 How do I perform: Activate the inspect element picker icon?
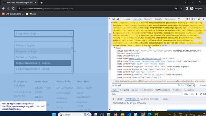pos(114,19)
